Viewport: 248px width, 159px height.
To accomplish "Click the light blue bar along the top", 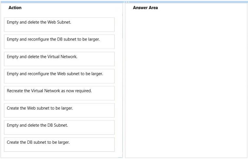I will 59,2.
